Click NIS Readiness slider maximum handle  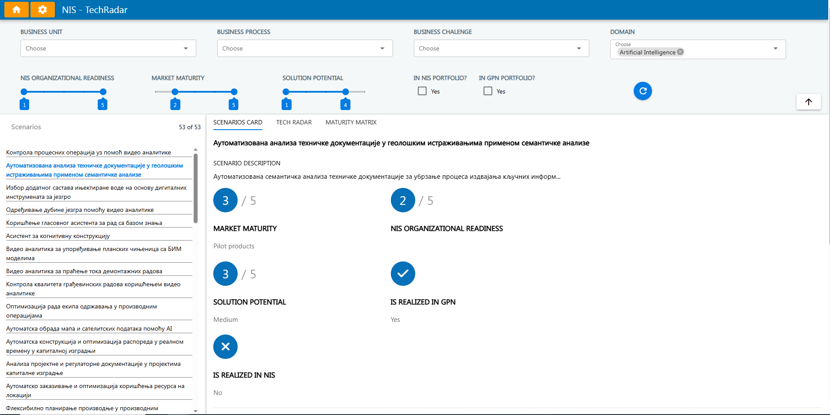[103, 92]
